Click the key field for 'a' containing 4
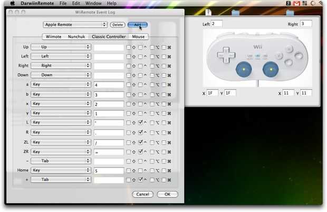This screenshot has height=212, width=327. coord(109,85)
